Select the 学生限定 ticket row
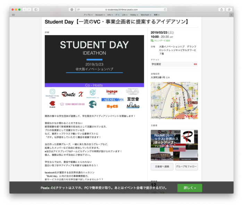Screen dimensions: 243x206 [174, 64]
